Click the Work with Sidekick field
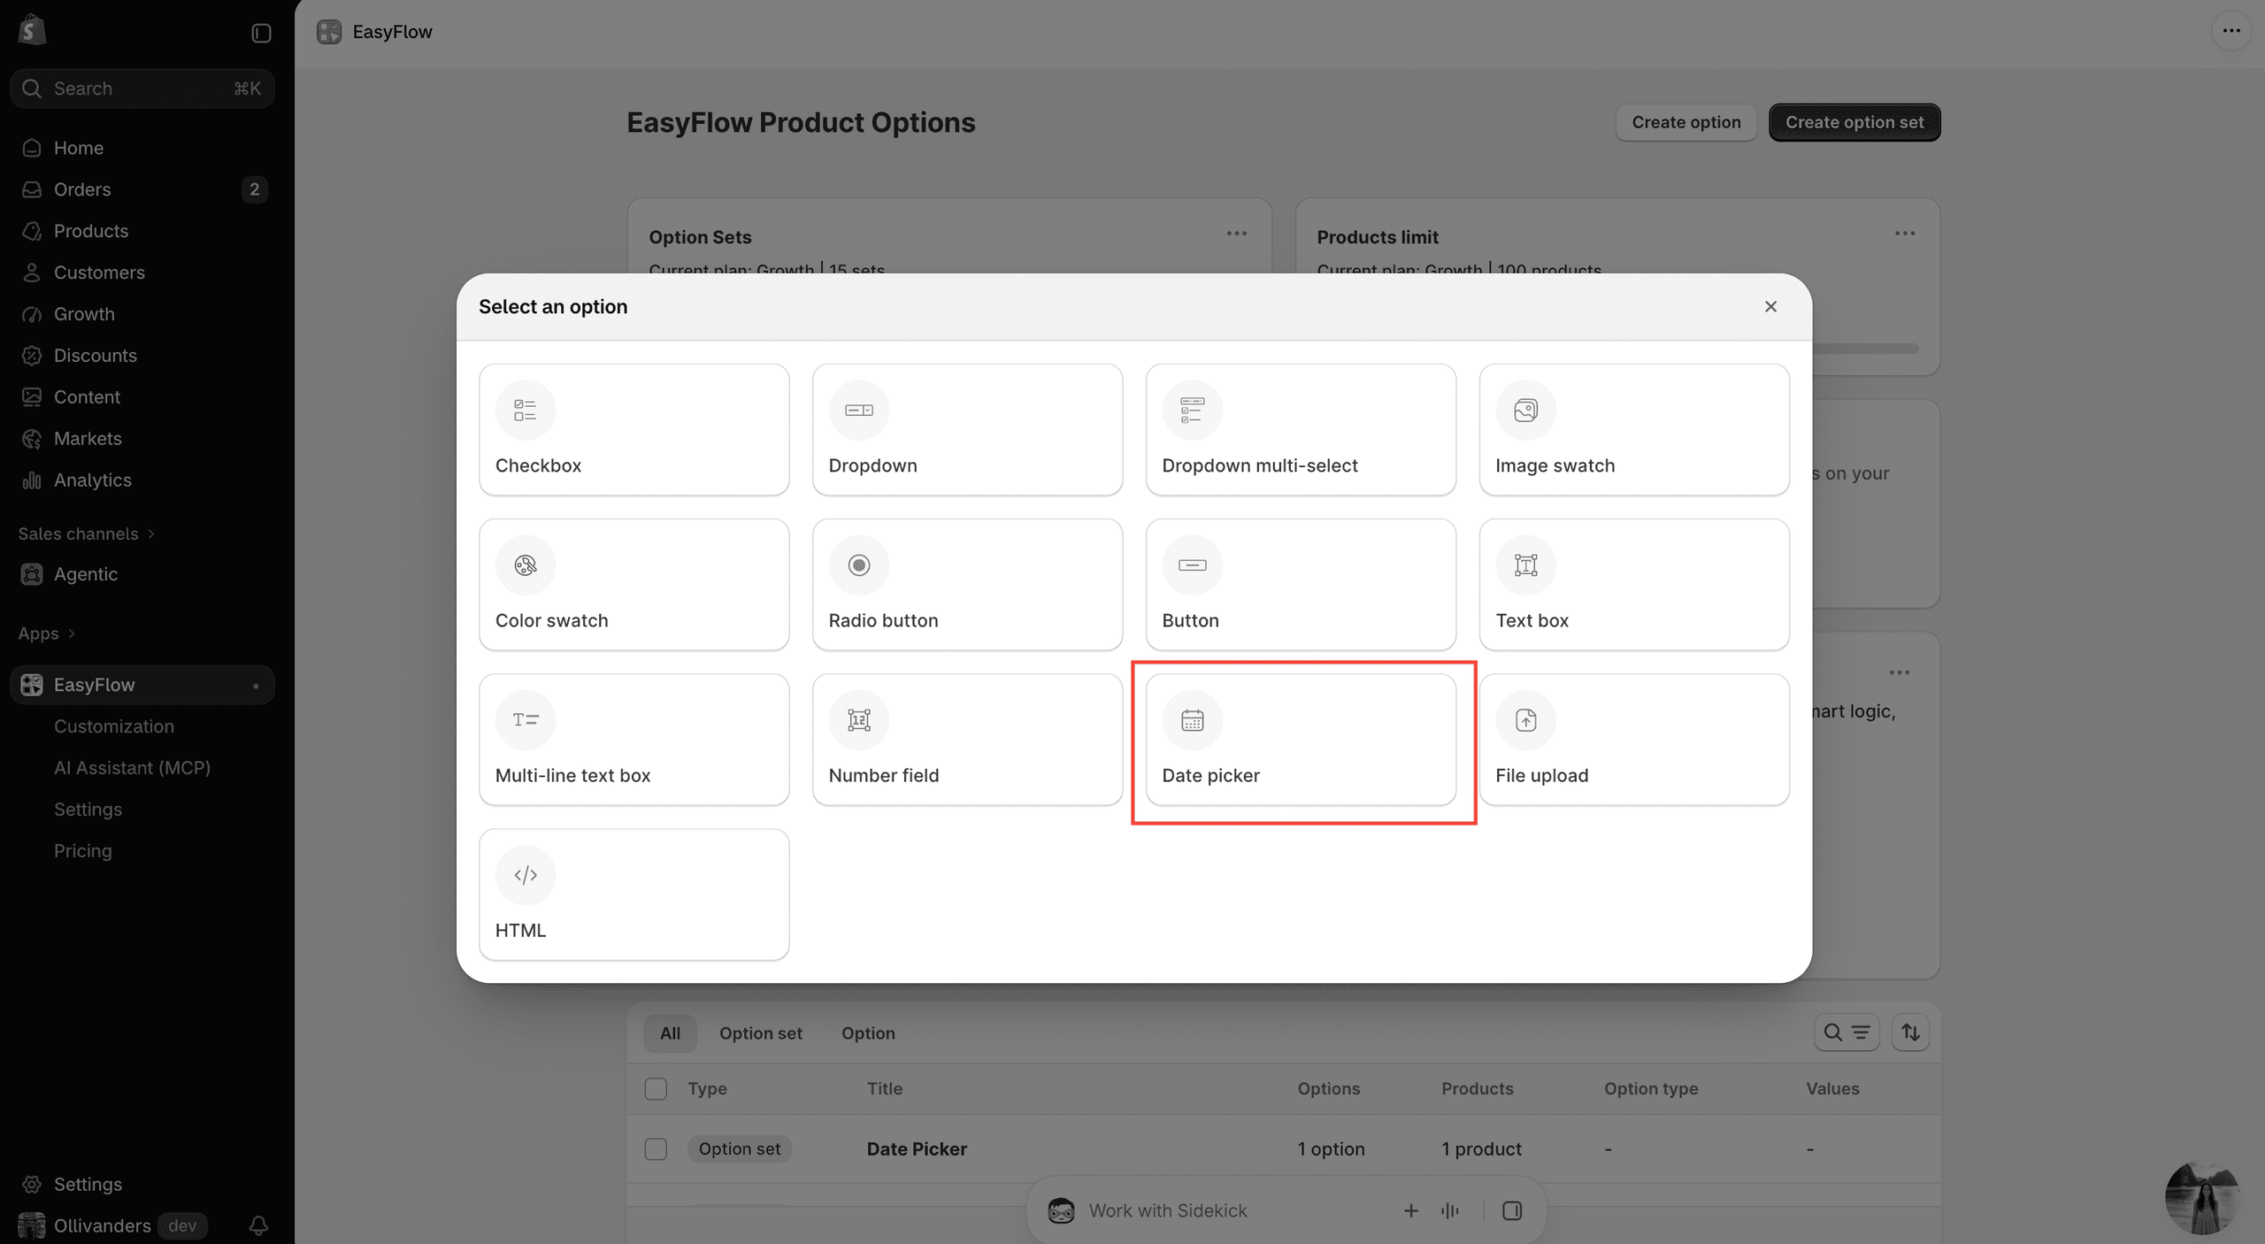 [x=1167, y=1210]
